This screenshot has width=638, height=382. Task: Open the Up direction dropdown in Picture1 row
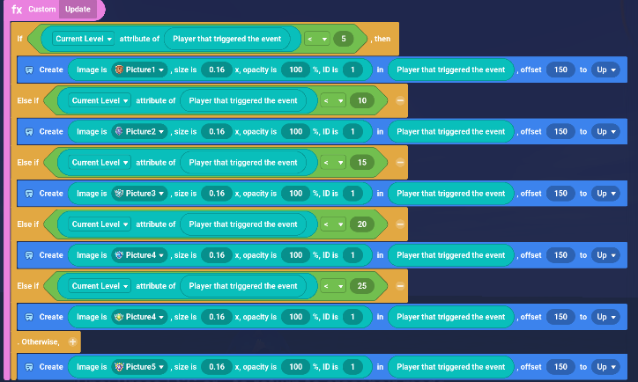605,70
